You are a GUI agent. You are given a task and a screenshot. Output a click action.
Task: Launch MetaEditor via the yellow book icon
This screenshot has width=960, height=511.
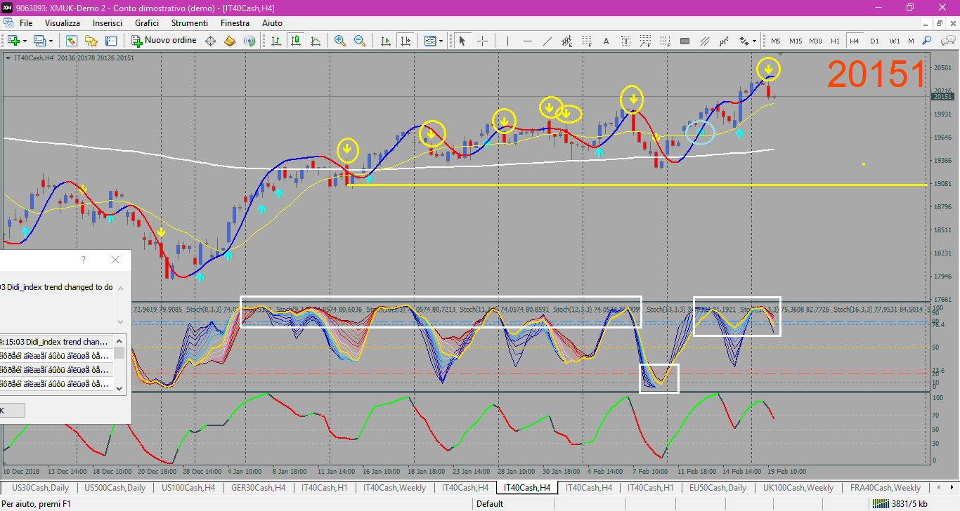[230, 41]
